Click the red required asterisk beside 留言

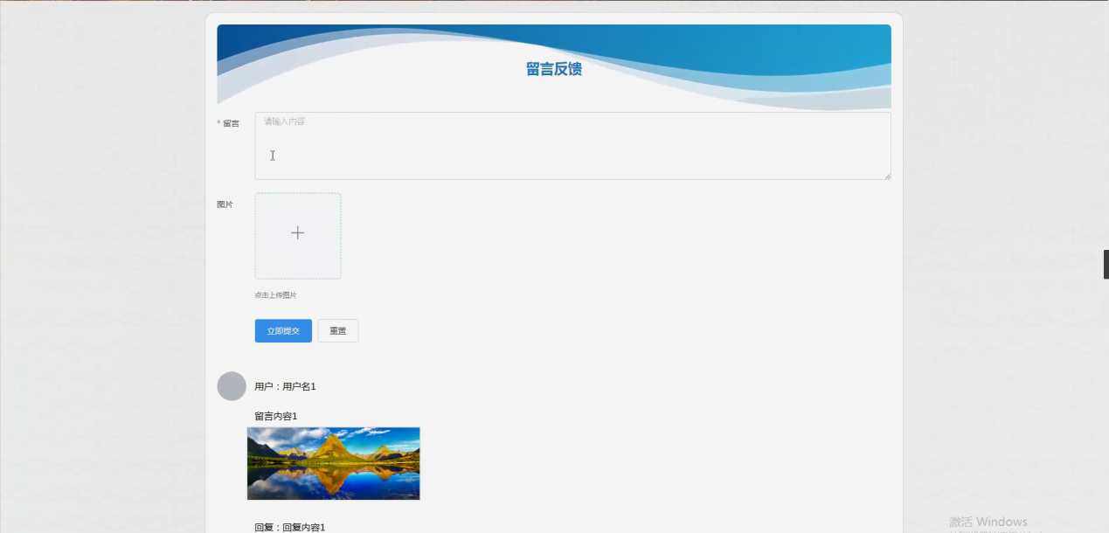(218, 123)
